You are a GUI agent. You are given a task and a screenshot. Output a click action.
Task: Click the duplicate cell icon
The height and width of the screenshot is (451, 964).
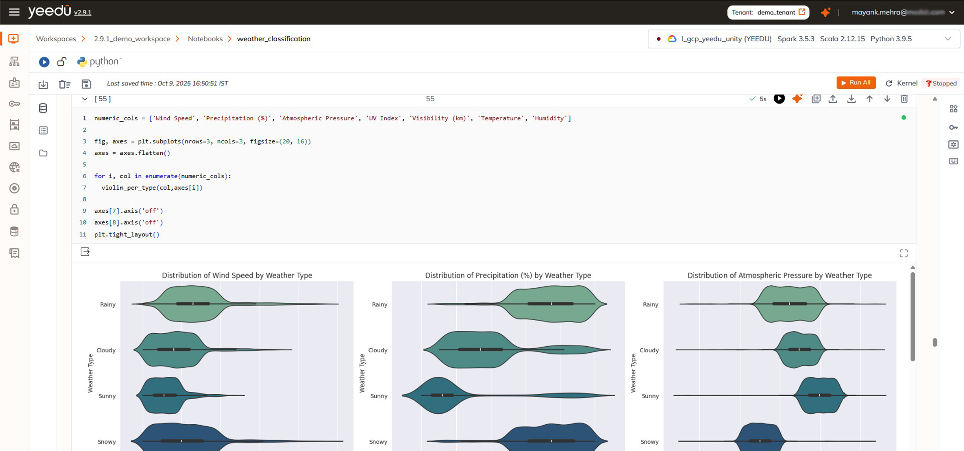[x=816, y=99]
